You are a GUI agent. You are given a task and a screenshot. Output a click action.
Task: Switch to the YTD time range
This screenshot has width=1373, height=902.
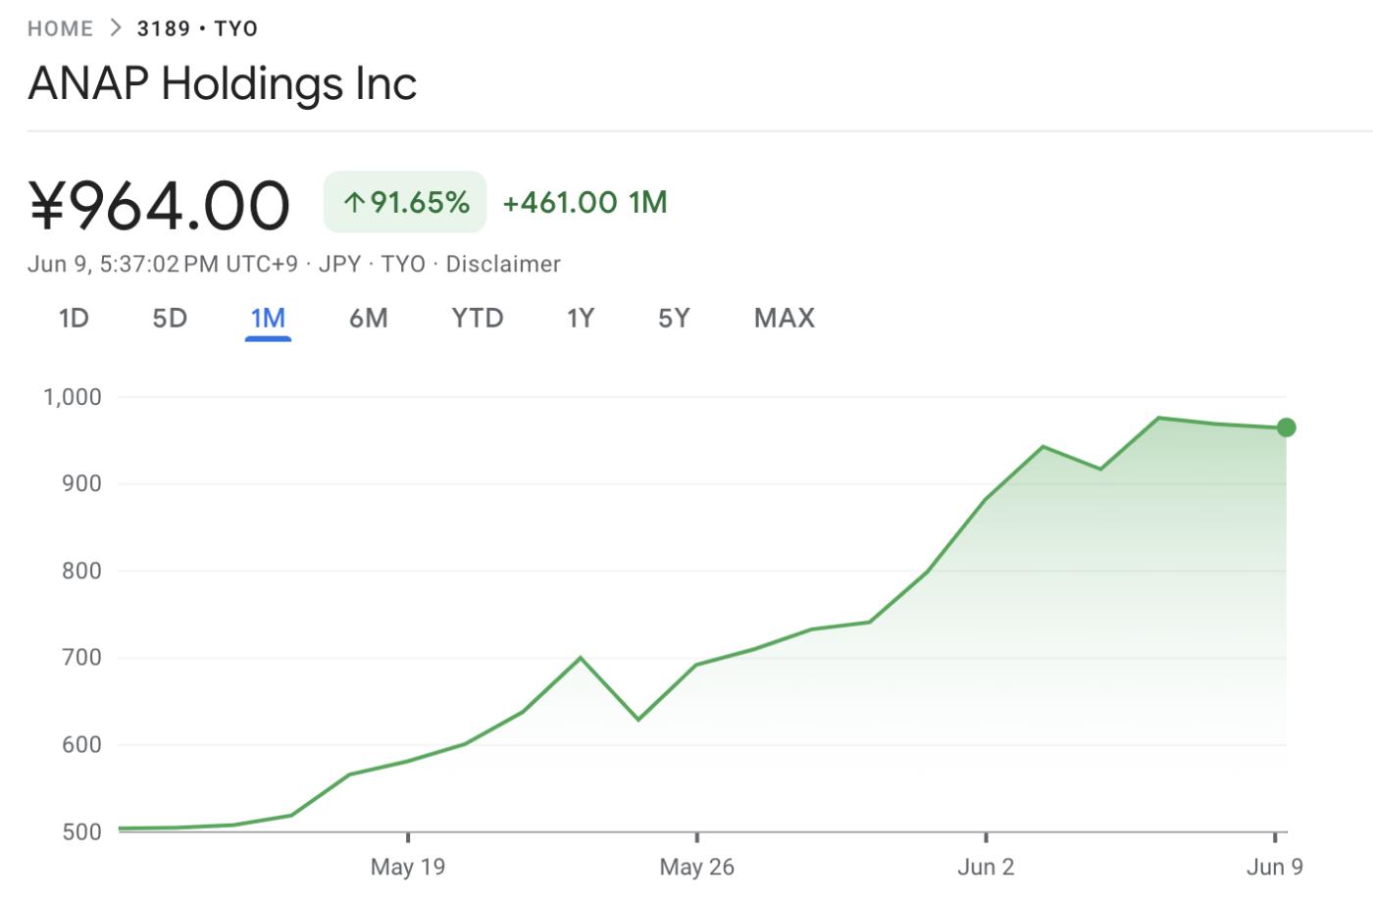coord(477,318)
